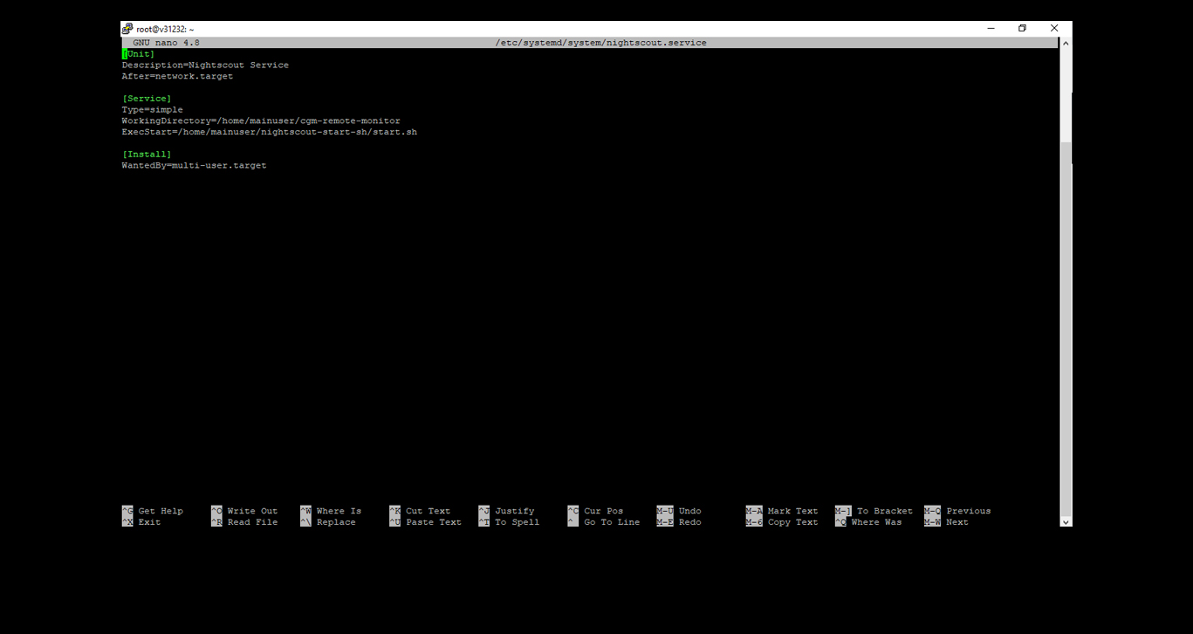
Task: Click the [Service] section header
Action: click(147, 99)
